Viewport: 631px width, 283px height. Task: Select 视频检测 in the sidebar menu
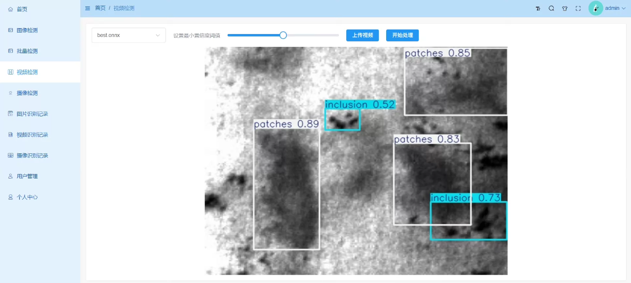(x=40, y=72)
